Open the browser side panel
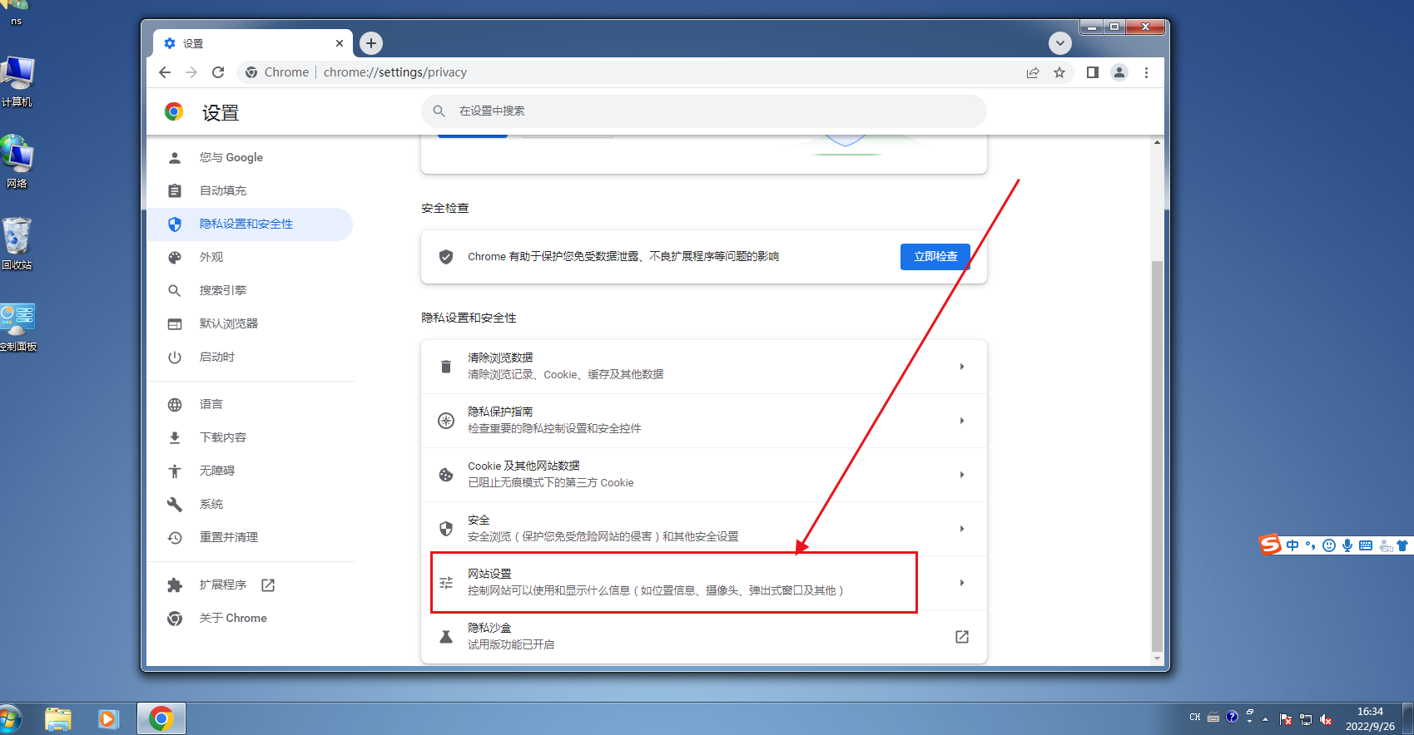 pyautogui.click(x=1093, y=72)
